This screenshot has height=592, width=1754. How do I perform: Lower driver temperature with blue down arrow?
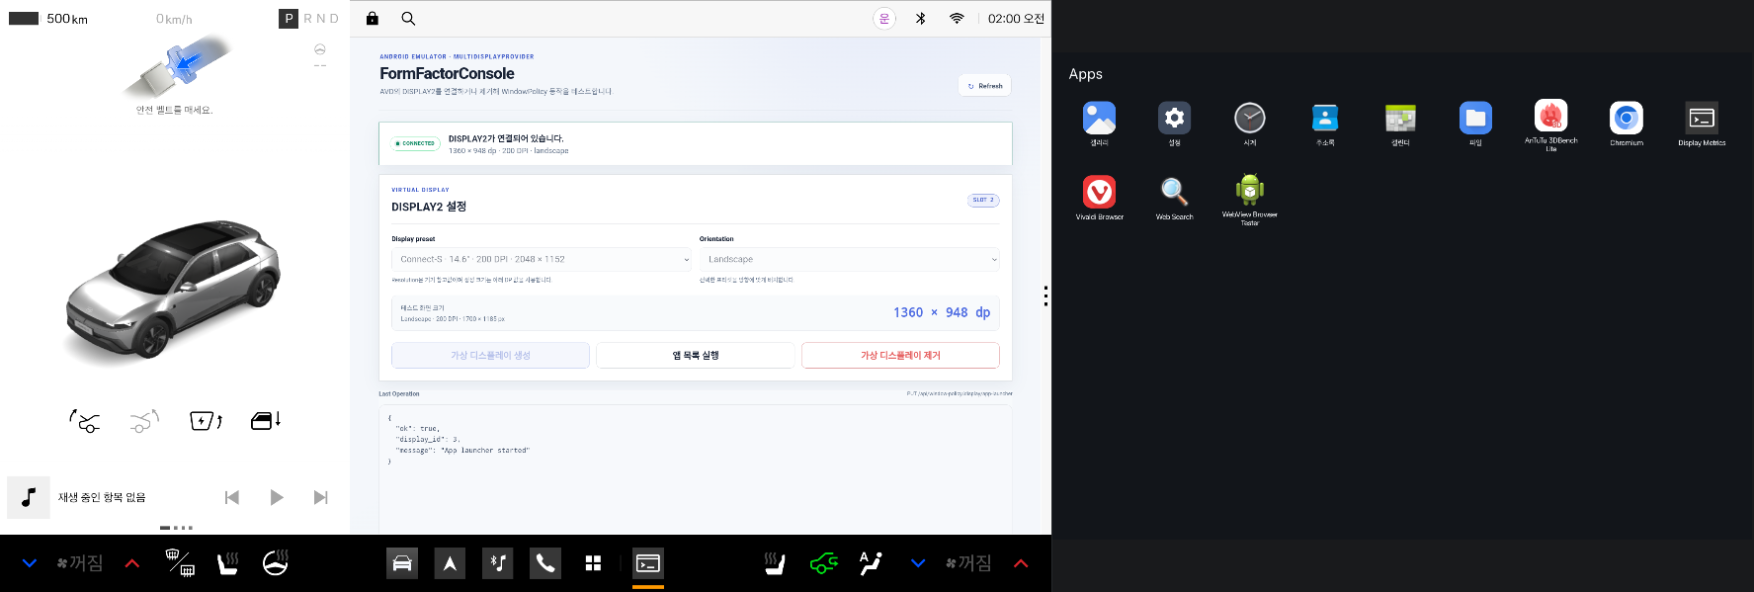pos(30,563)
